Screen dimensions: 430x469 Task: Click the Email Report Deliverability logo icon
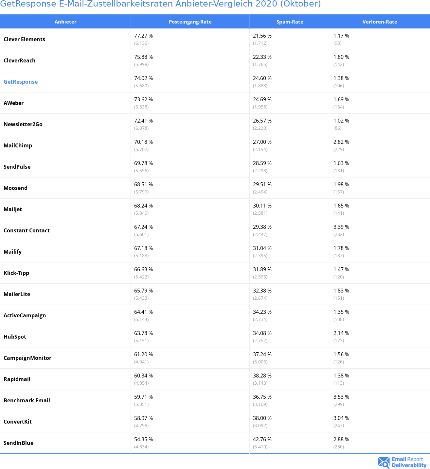384,462
